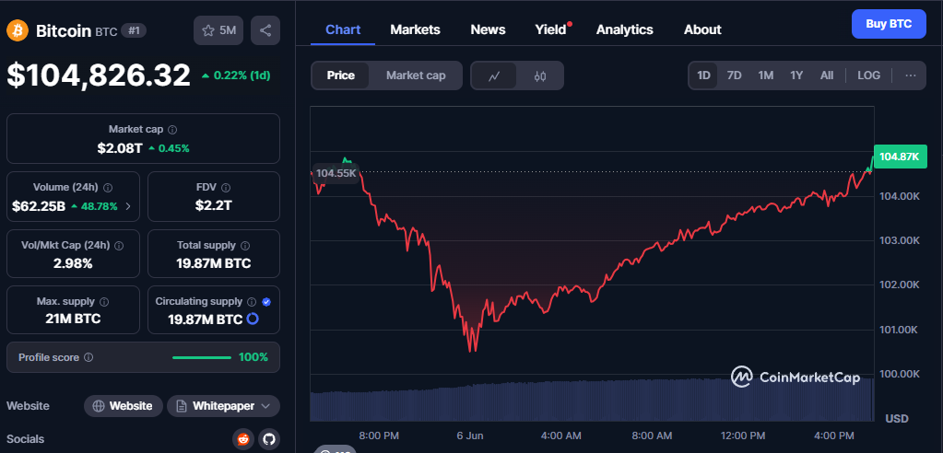943x453 pixels.
Task: Add Bitcoin to watchlist with star button
Action: coord(218,30)
